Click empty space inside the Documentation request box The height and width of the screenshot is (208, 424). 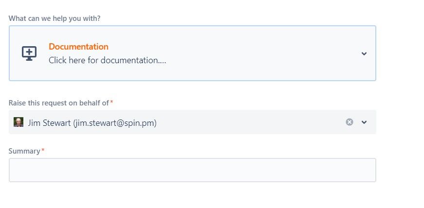click(x=257, y=53)
